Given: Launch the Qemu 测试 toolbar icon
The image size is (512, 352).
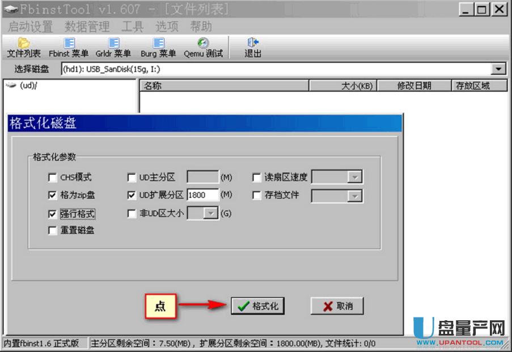Looking at the screenshot, I should tap(203, 48).
